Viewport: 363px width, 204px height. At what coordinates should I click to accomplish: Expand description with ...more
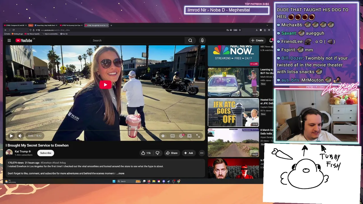coord(121,173)
